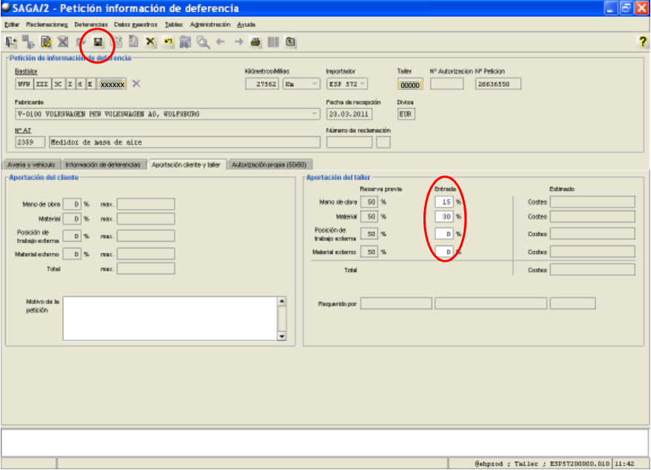Click the Nº Petición field

coord(498,84)
